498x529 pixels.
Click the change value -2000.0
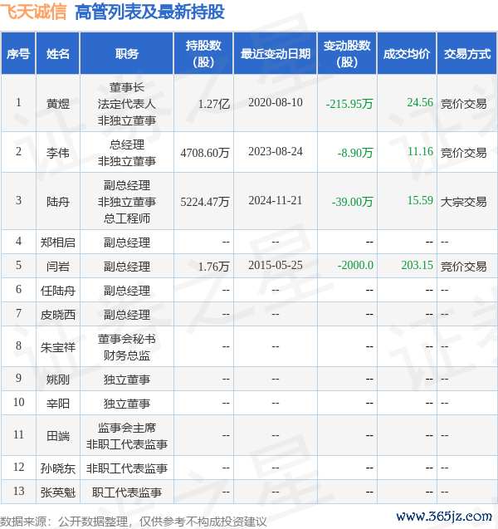click(x=355, y=265)
